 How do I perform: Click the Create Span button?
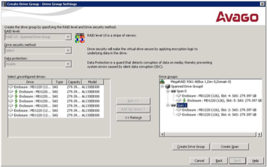[x=230, y=147]
